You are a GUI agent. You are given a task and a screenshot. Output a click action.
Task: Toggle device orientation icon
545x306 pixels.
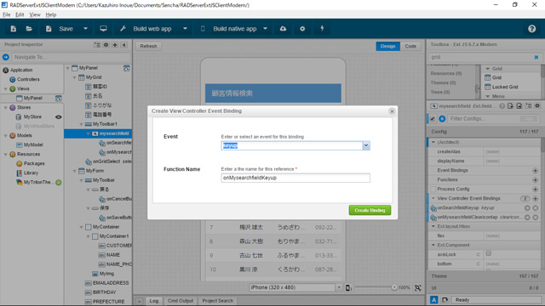coord(348,288)
